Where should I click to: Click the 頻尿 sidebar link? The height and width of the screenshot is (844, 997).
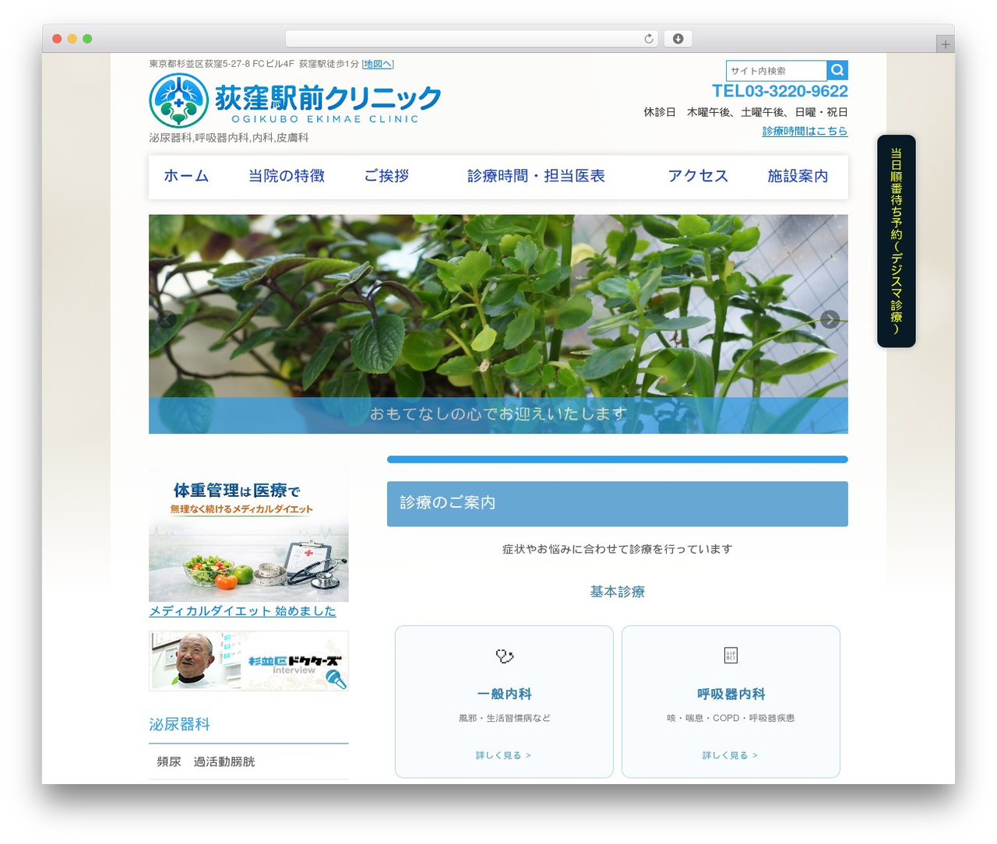(169, 761)
